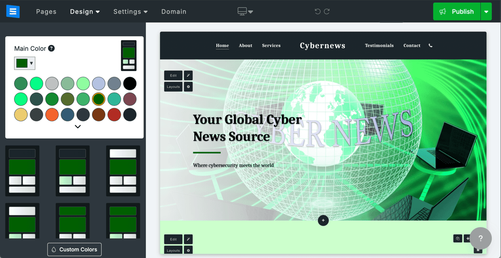This screenshot has width=501, height=258.
Task: Open settings gear in light green section
Action: [188, 250]
